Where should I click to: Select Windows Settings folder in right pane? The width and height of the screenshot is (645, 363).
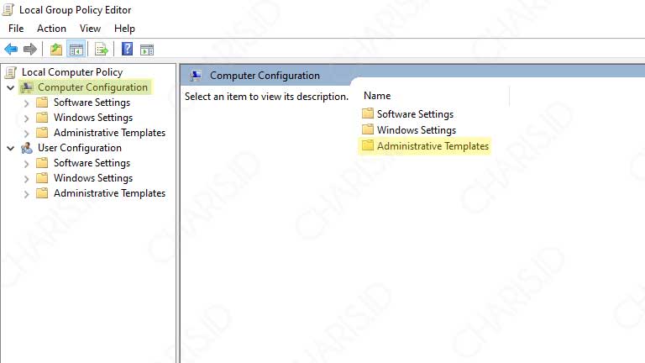coord(416,130)
